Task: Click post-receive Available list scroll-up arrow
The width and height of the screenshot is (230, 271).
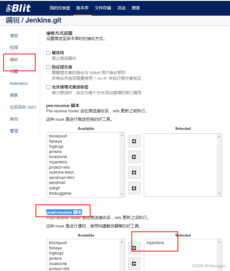Action: pyautogui.click(x=122, y=242)
